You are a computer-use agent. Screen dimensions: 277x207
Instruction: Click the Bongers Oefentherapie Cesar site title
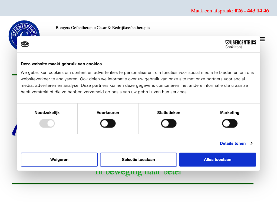pos(103,28)
